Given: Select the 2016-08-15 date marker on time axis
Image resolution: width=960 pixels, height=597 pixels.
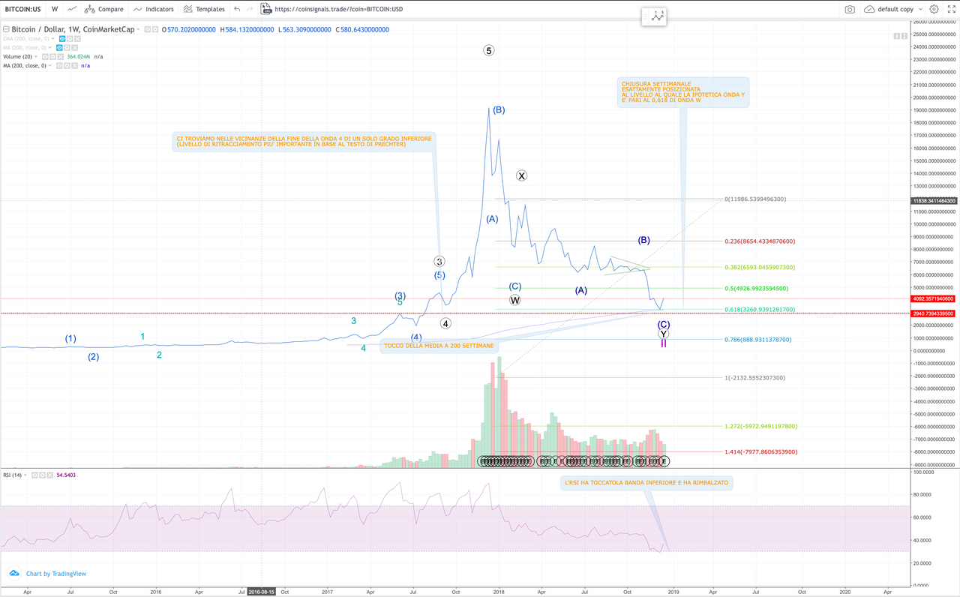Looking at the screenshot, I should [x=261, y=591].
